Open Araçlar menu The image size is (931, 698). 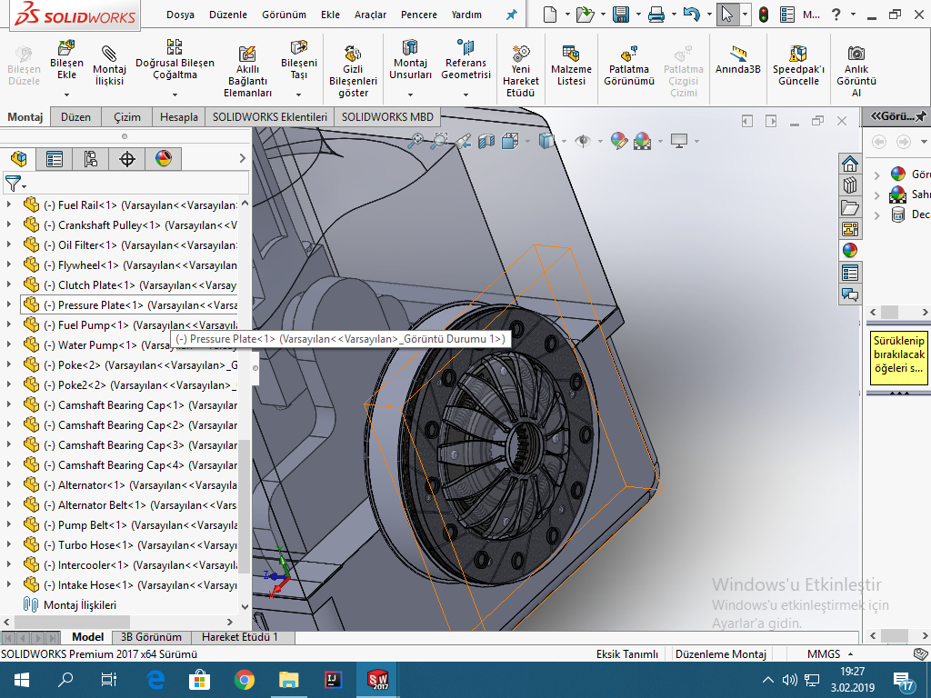[370, 15]
